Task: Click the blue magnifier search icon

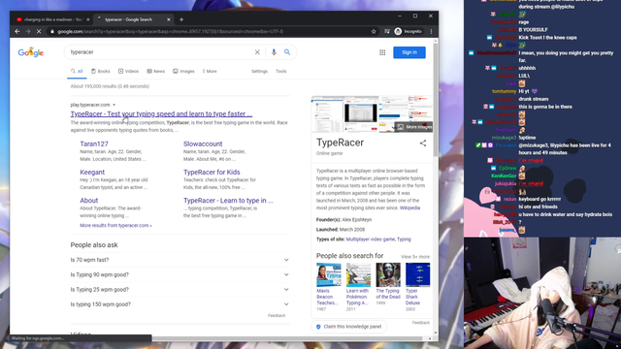Action: 287,52
